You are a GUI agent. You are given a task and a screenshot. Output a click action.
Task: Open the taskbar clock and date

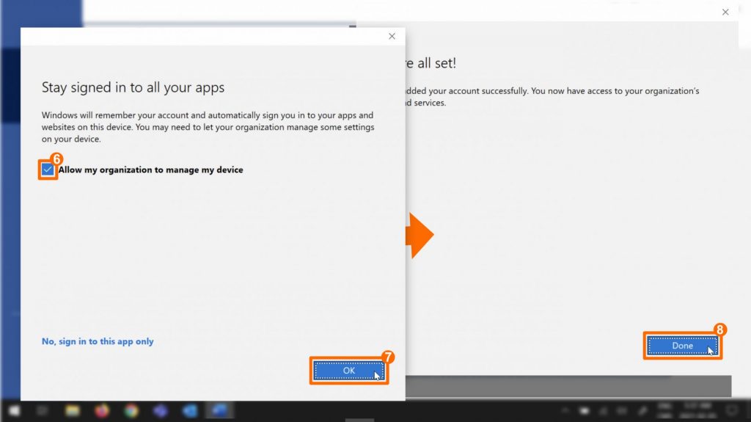(695, 410)
